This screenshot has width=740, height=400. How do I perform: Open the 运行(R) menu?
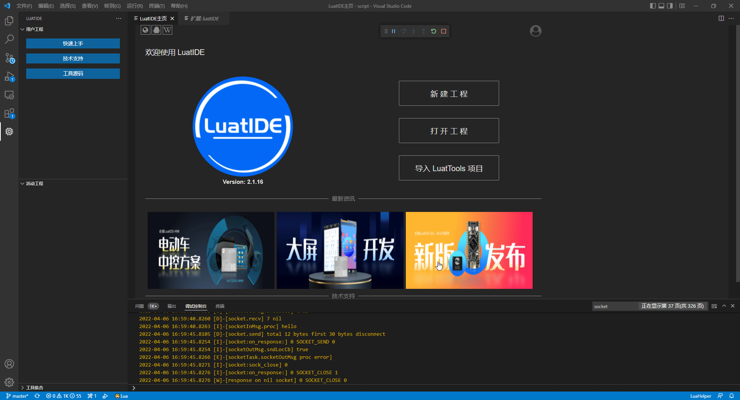click(x=135, y=6)
